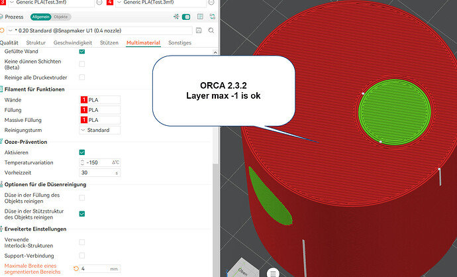Select Allgemein process mode
The height and width of the screenshot is (277, 457).
point(41,17)
